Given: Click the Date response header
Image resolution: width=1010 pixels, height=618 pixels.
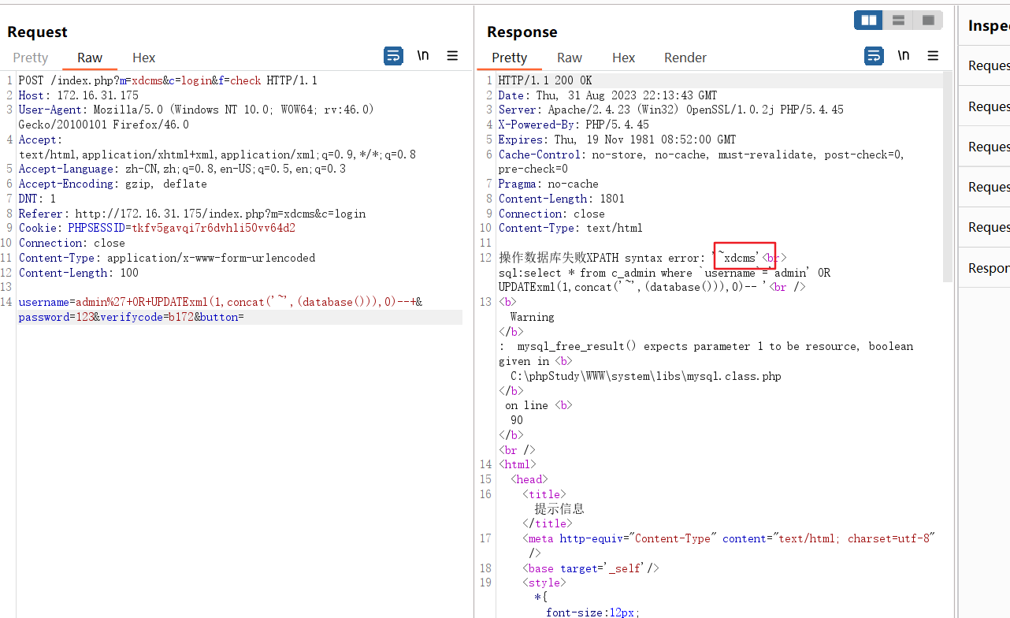Looking at the screenshot, I should pyautogui.click(x=608, y=95).
